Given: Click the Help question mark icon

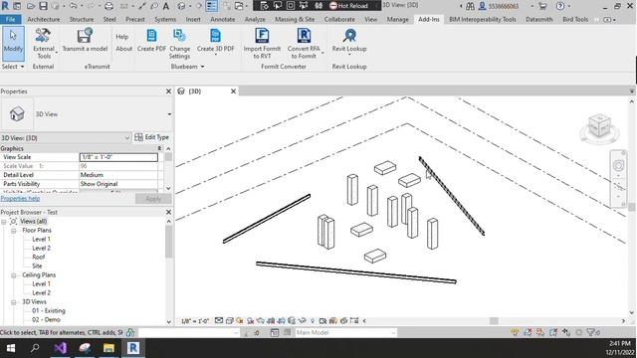Looking at the screenshot, I should [x=560, y=6].
